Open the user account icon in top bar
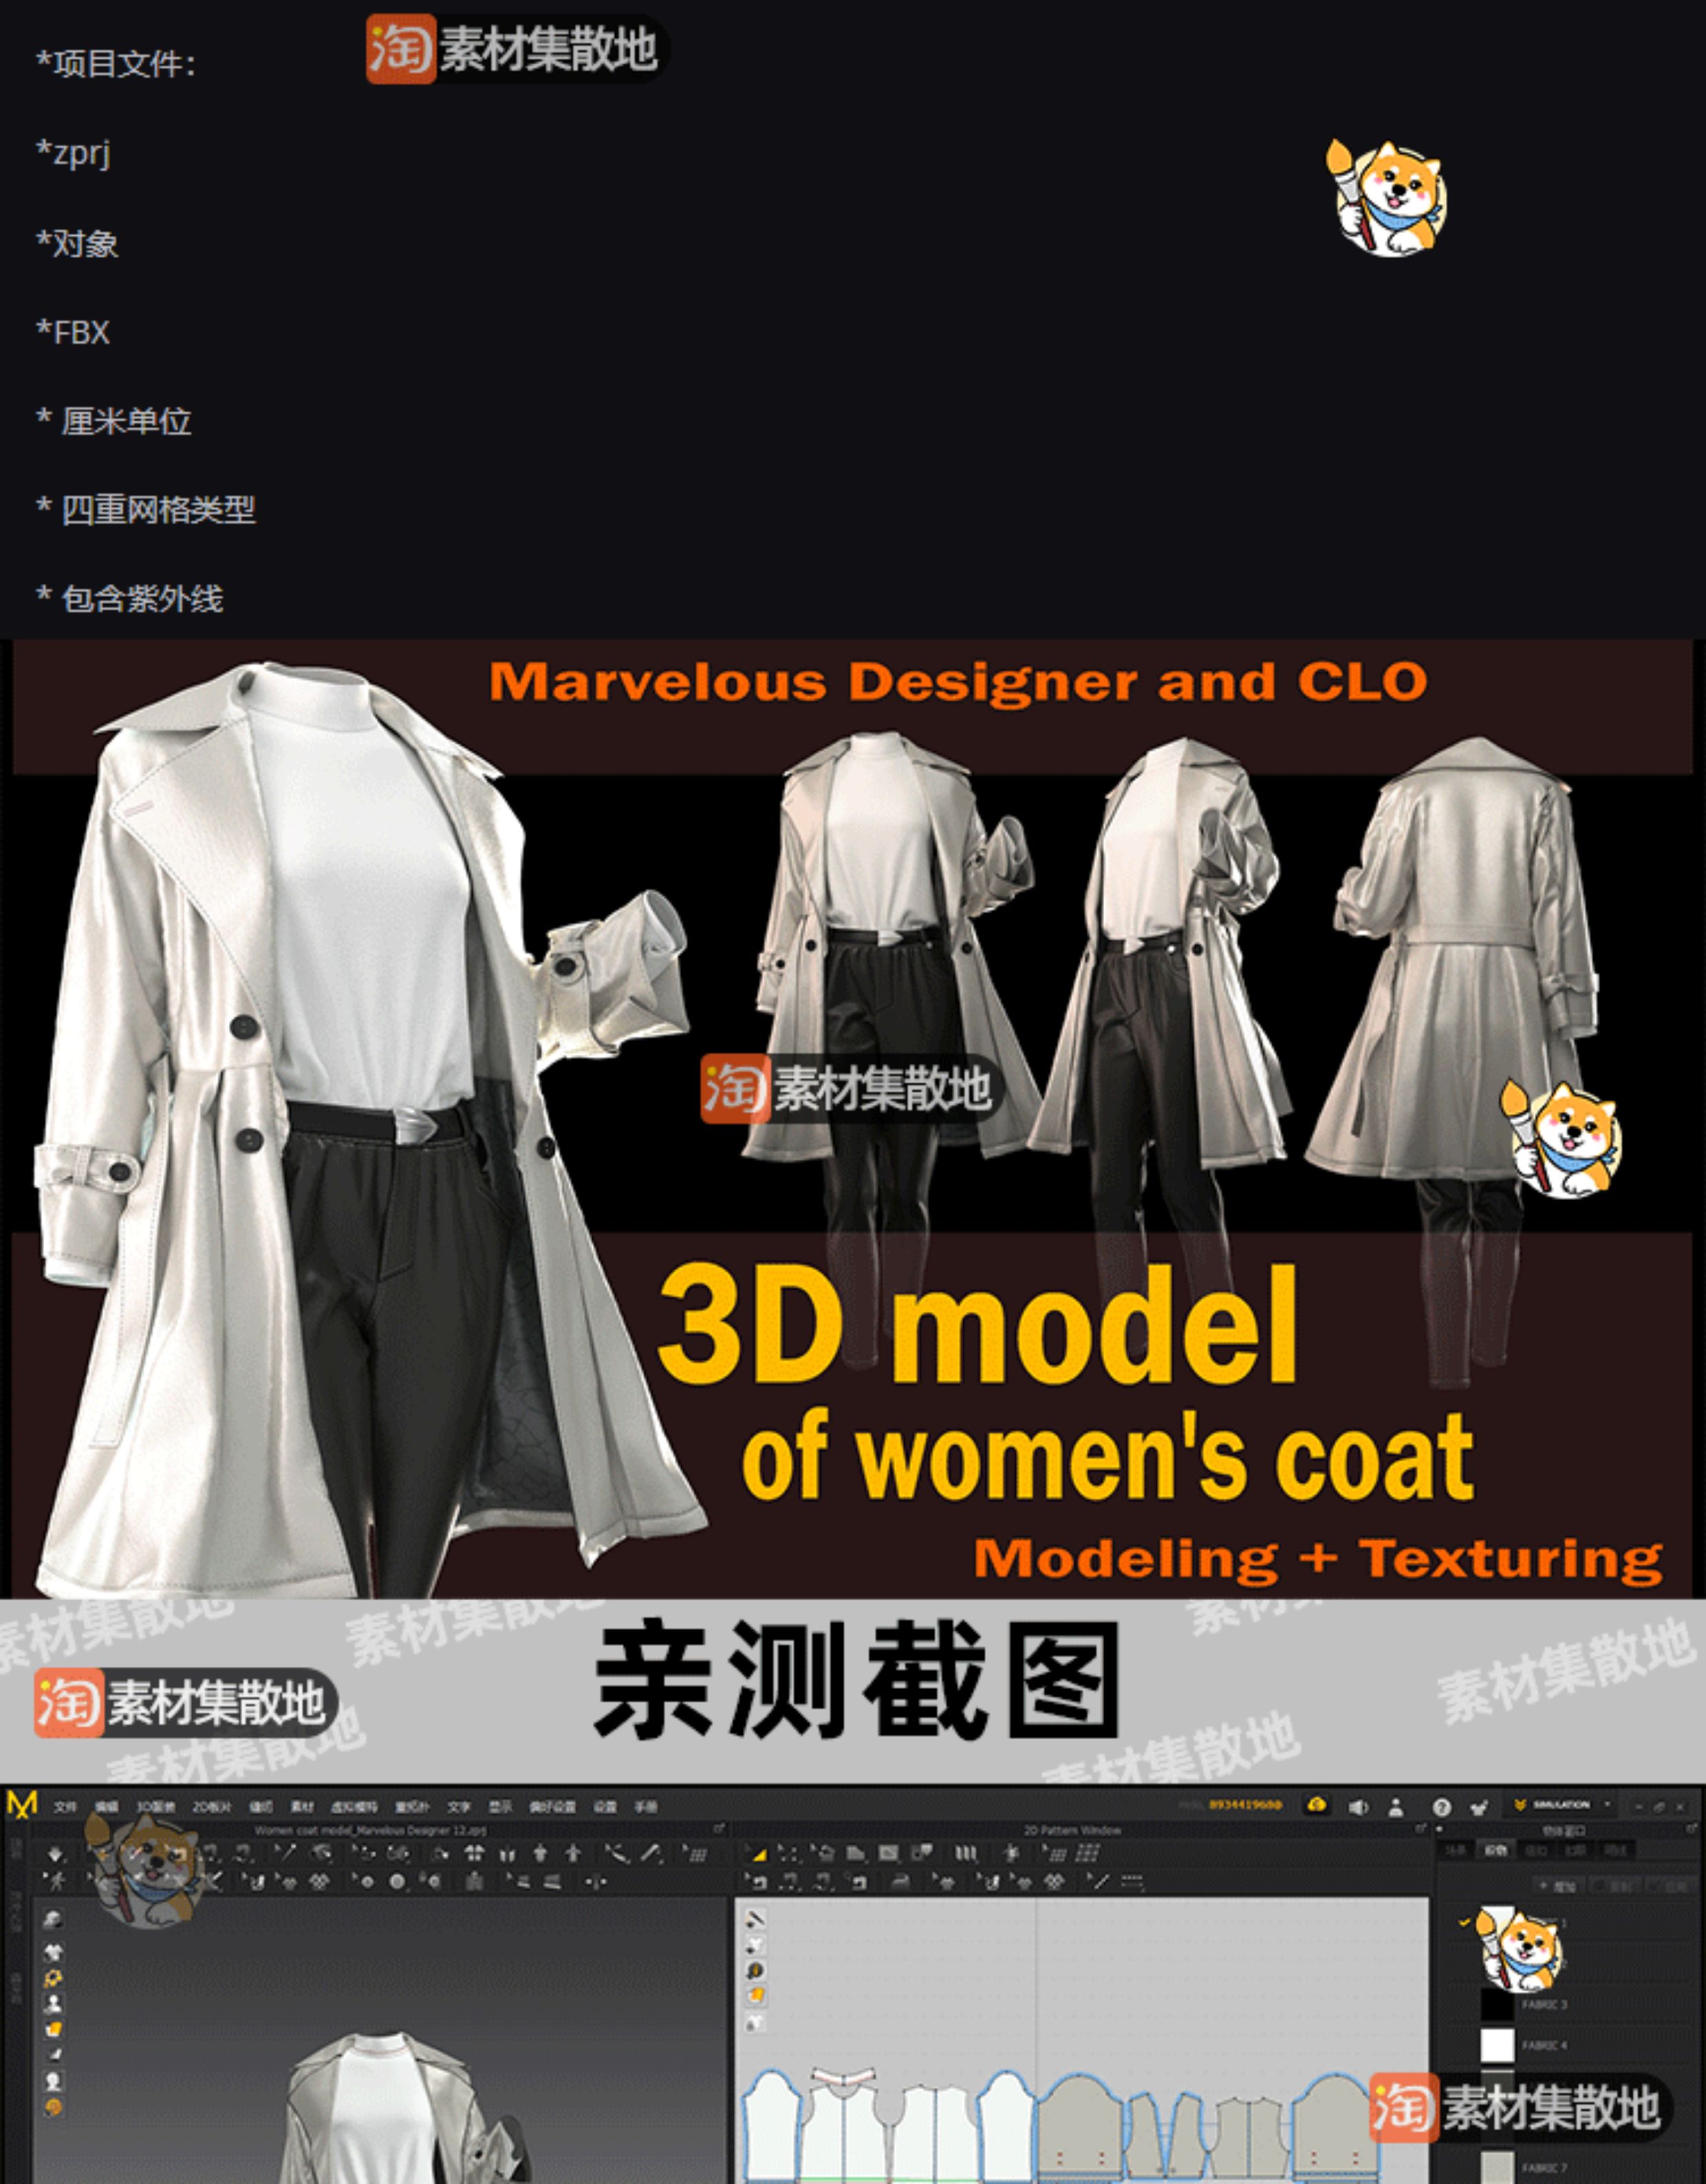This screenshot has width=1706, height=2184. (x=1396, y=1807)
